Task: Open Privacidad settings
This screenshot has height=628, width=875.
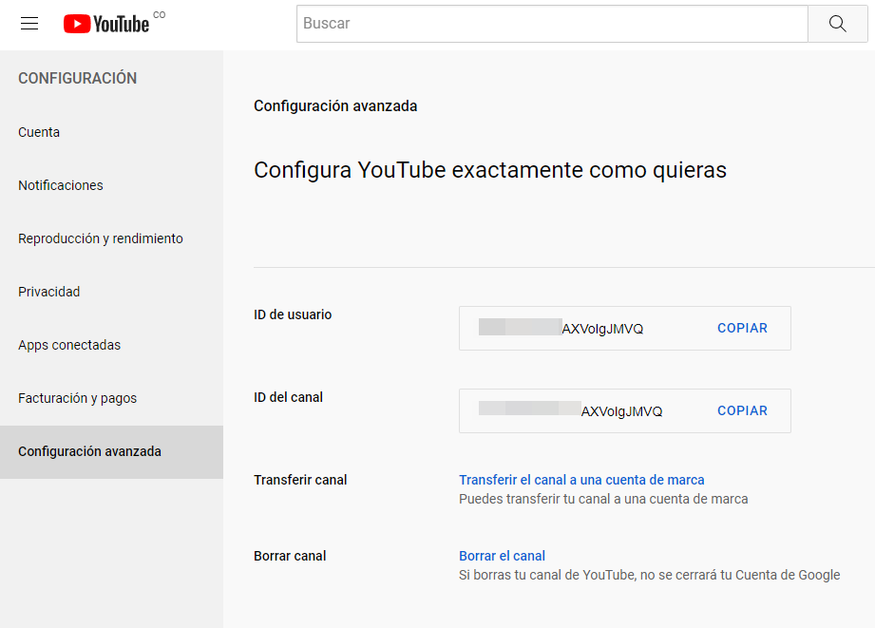Action: pos(49,292)
